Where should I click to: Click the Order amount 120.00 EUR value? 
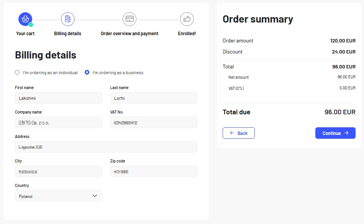click(x=343, y=41)
